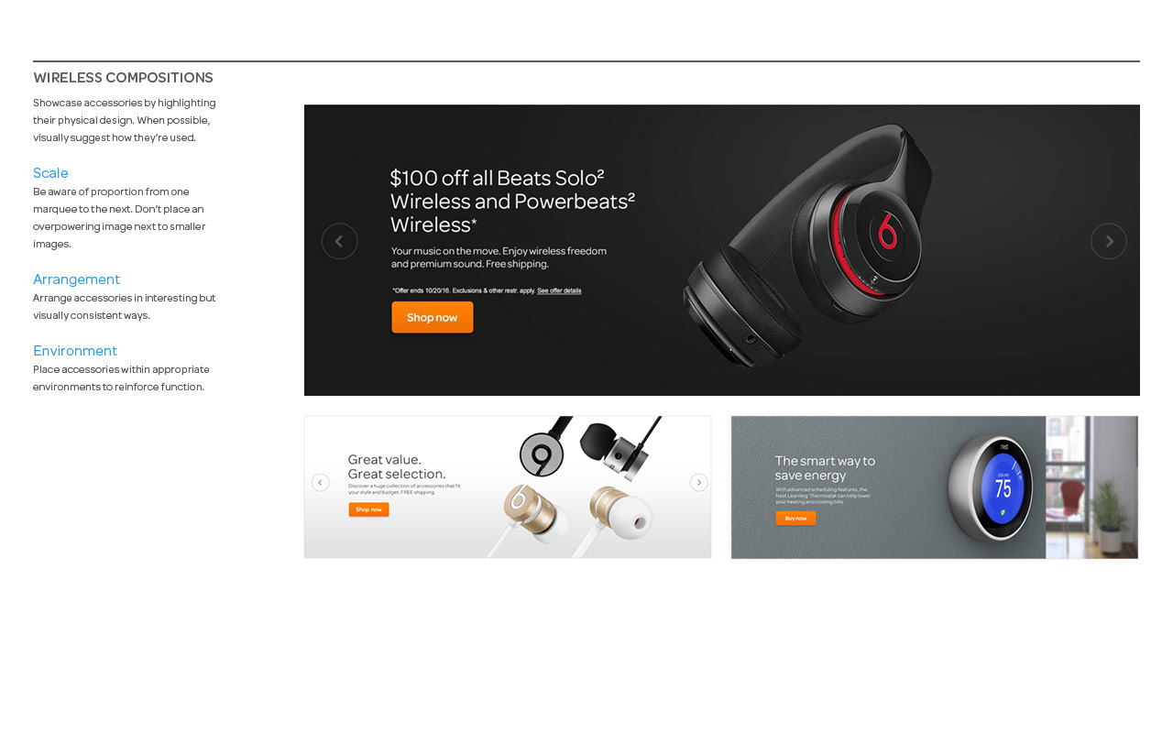
Task: Click the Buy now button in thermostat banner
Action: [795, 518]
